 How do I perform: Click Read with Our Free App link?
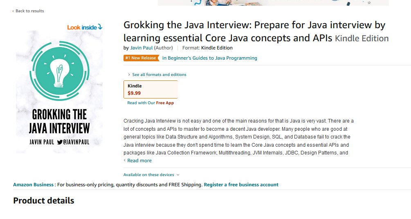pyautogui.click(x=150, y=103)
